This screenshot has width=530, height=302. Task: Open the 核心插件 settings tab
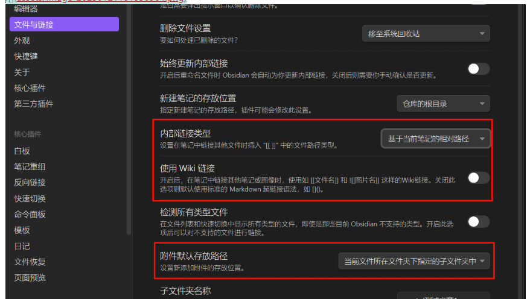[x=30, y=88]
